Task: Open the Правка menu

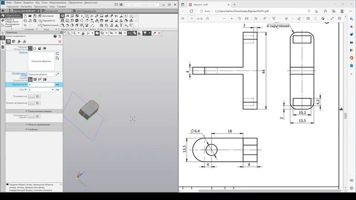Action: [x=17, y=2]
